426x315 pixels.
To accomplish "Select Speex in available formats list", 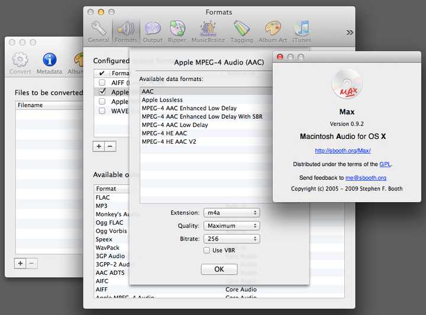I will (x=111, y=239).
